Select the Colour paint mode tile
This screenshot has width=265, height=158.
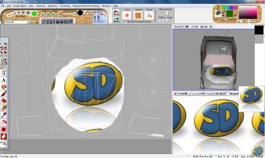(127, 15)
